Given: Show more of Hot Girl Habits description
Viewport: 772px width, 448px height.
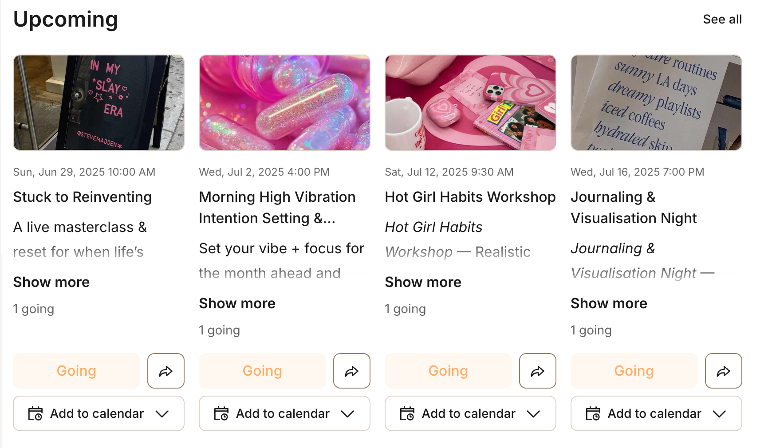Looking at the screenshot, I should 423,282.
